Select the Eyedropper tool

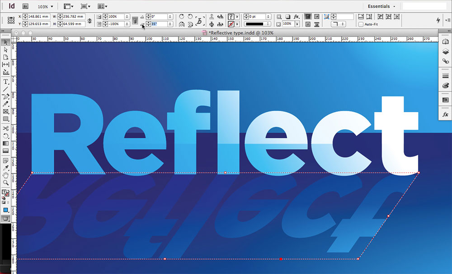point(6,168)
